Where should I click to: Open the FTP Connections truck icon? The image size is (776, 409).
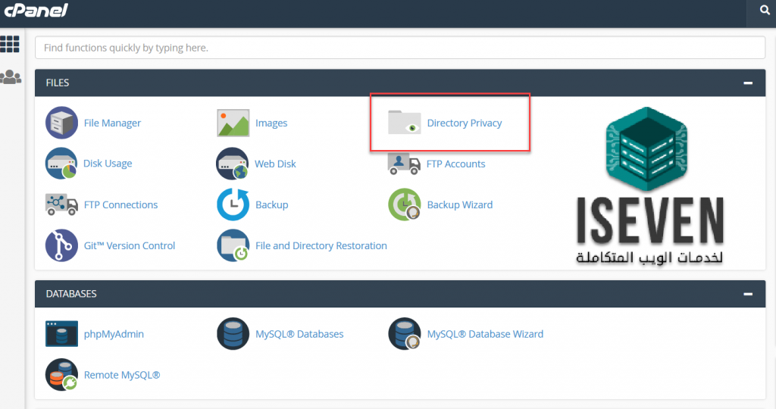[61, 204]
